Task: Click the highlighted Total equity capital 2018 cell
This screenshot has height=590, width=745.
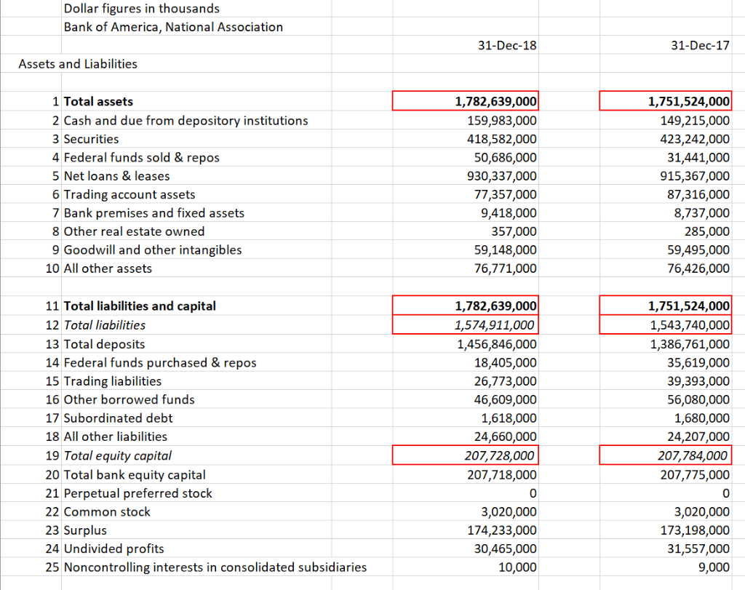Action: [x=466, y=455]
